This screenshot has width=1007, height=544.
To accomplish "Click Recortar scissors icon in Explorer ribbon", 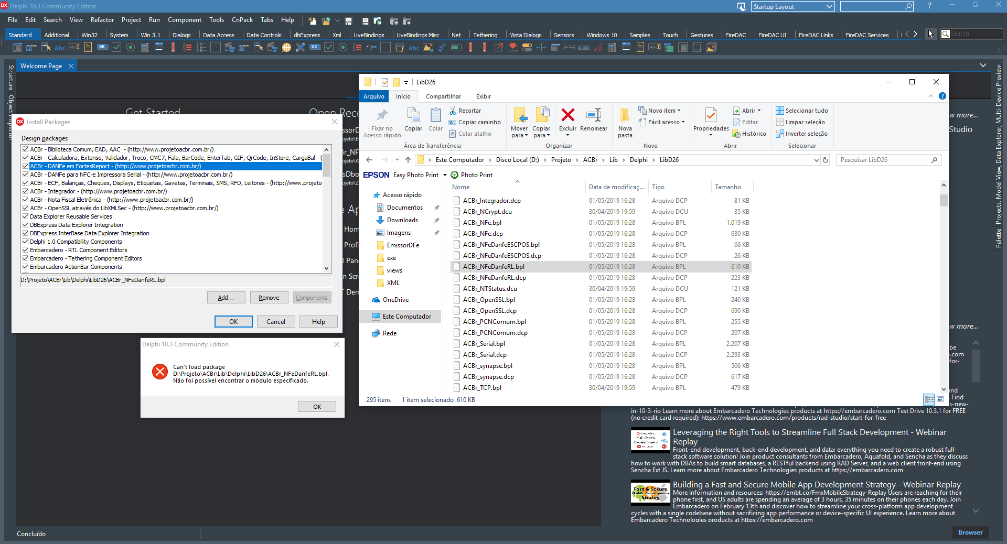I will tap(453, 111).
